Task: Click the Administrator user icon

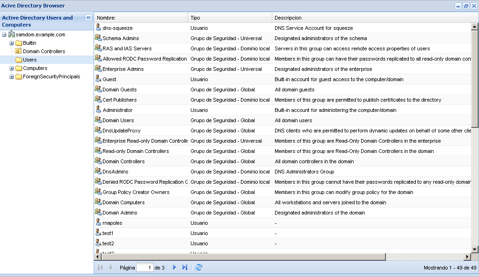Action: click(x=98, y=110)
